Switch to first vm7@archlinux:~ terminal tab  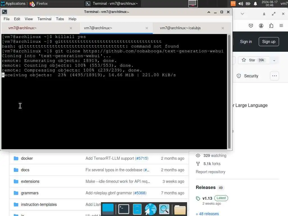[40, 28]
